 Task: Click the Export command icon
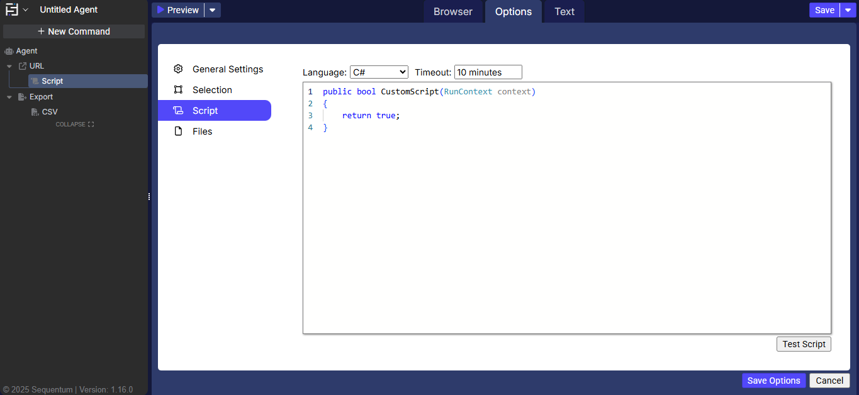pyautogui.click(x=23, y=97)
